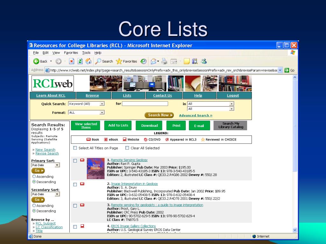The width and height of the screenshot is (326, 244).
Task: Open the Format ALL dropdown
Action: coord(86,112)
